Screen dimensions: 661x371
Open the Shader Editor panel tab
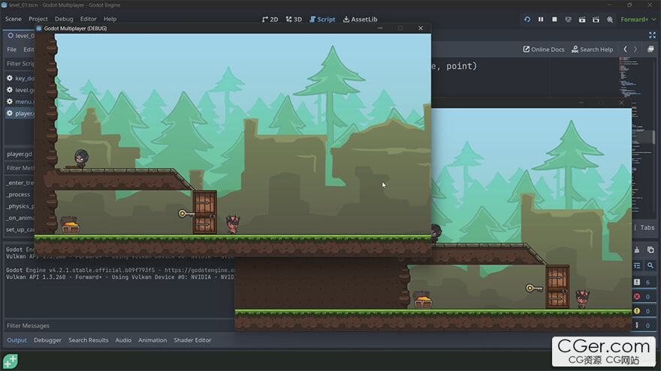192,340
